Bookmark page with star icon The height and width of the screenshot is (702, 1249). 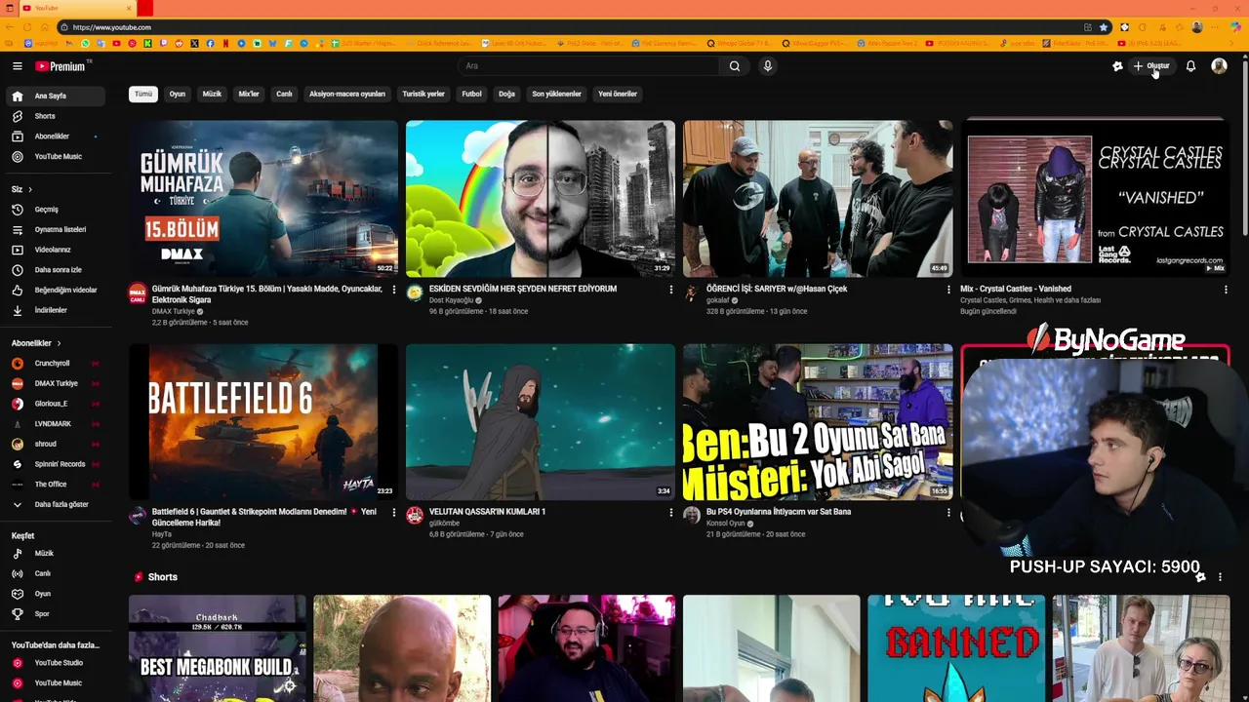click(1104, 27)
